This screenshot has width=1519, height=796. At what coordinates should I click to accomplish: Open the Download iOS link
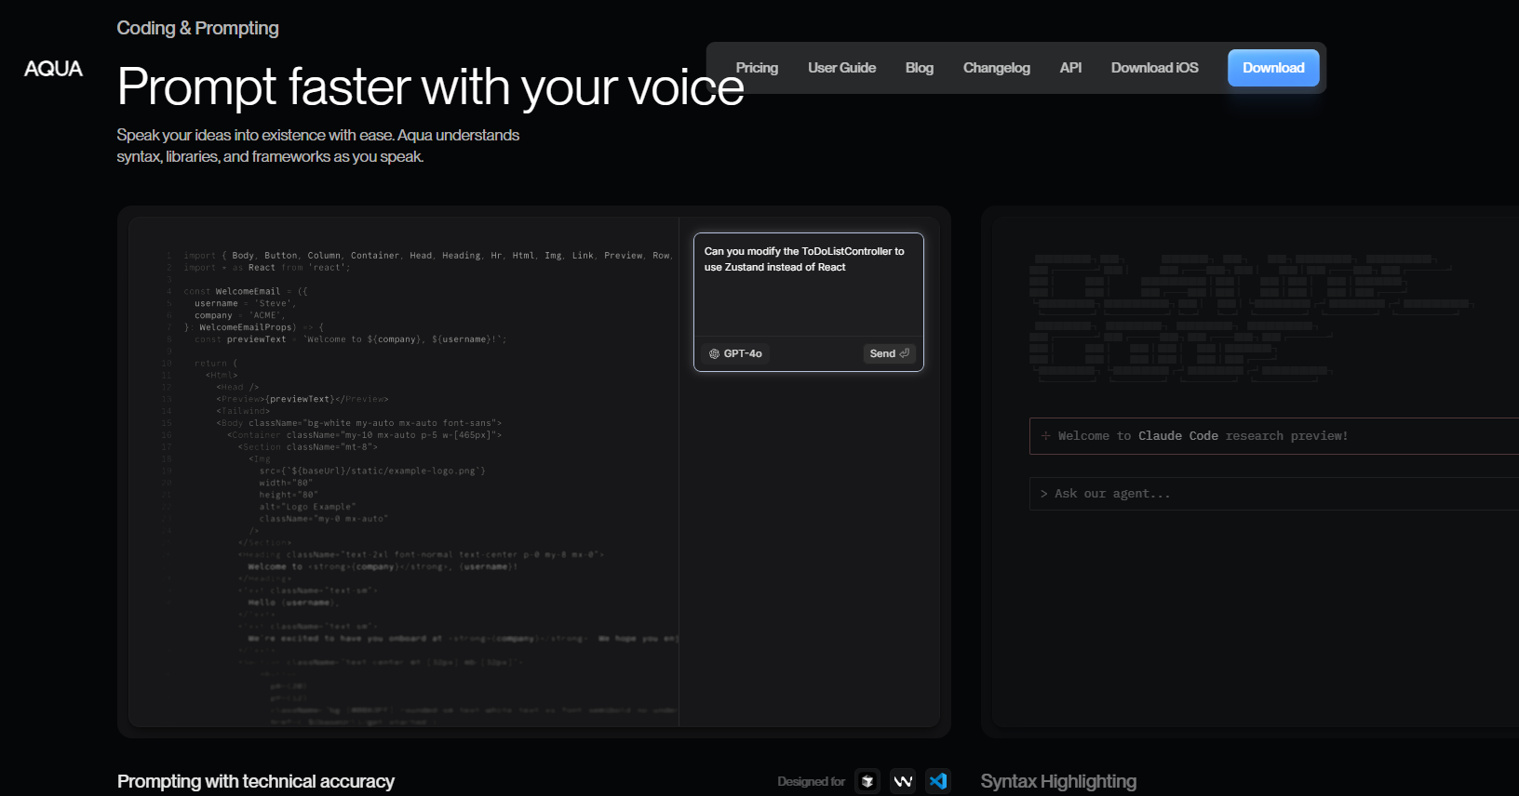point(1154,68)
